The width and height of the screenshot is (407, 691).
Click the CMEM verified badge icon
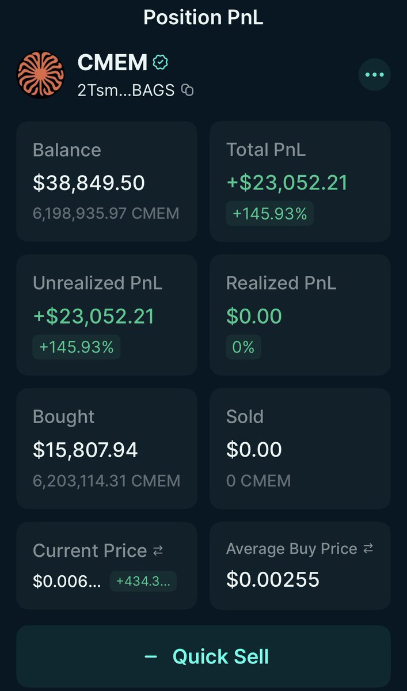(160, 63)
